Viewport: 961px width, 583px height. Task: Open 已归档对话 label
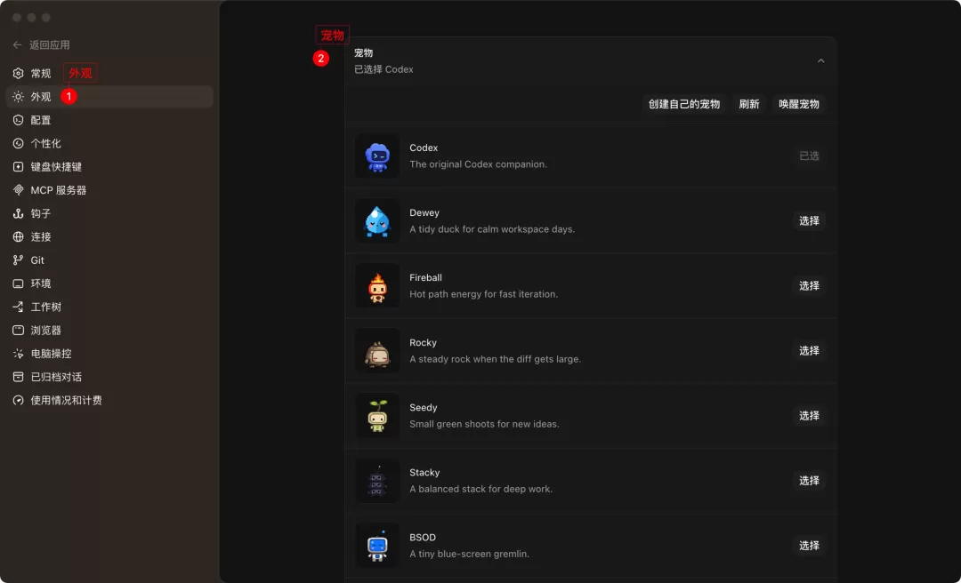[x=56, y=377]
